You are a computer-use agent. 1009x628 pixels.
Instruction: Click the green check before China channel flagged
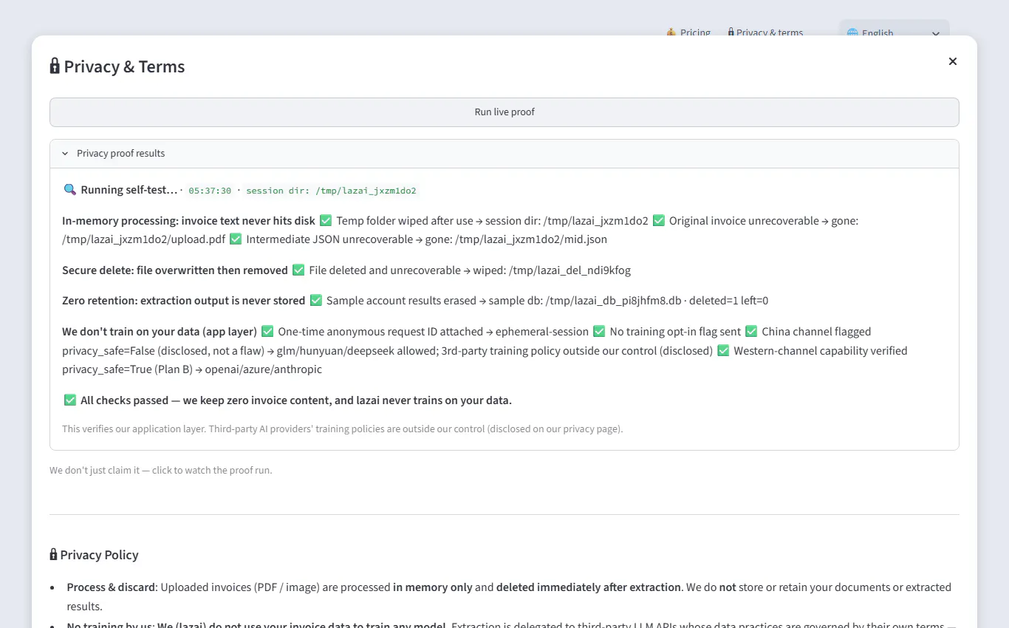[x=751, y=332]
